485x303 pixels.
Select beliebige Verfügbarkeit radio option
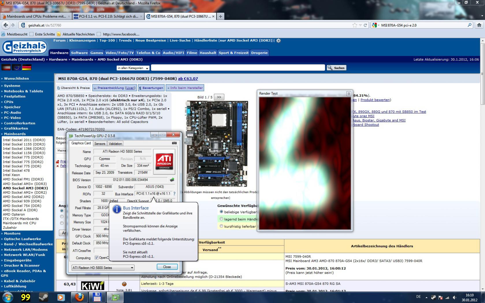click(x=221, y=212)
